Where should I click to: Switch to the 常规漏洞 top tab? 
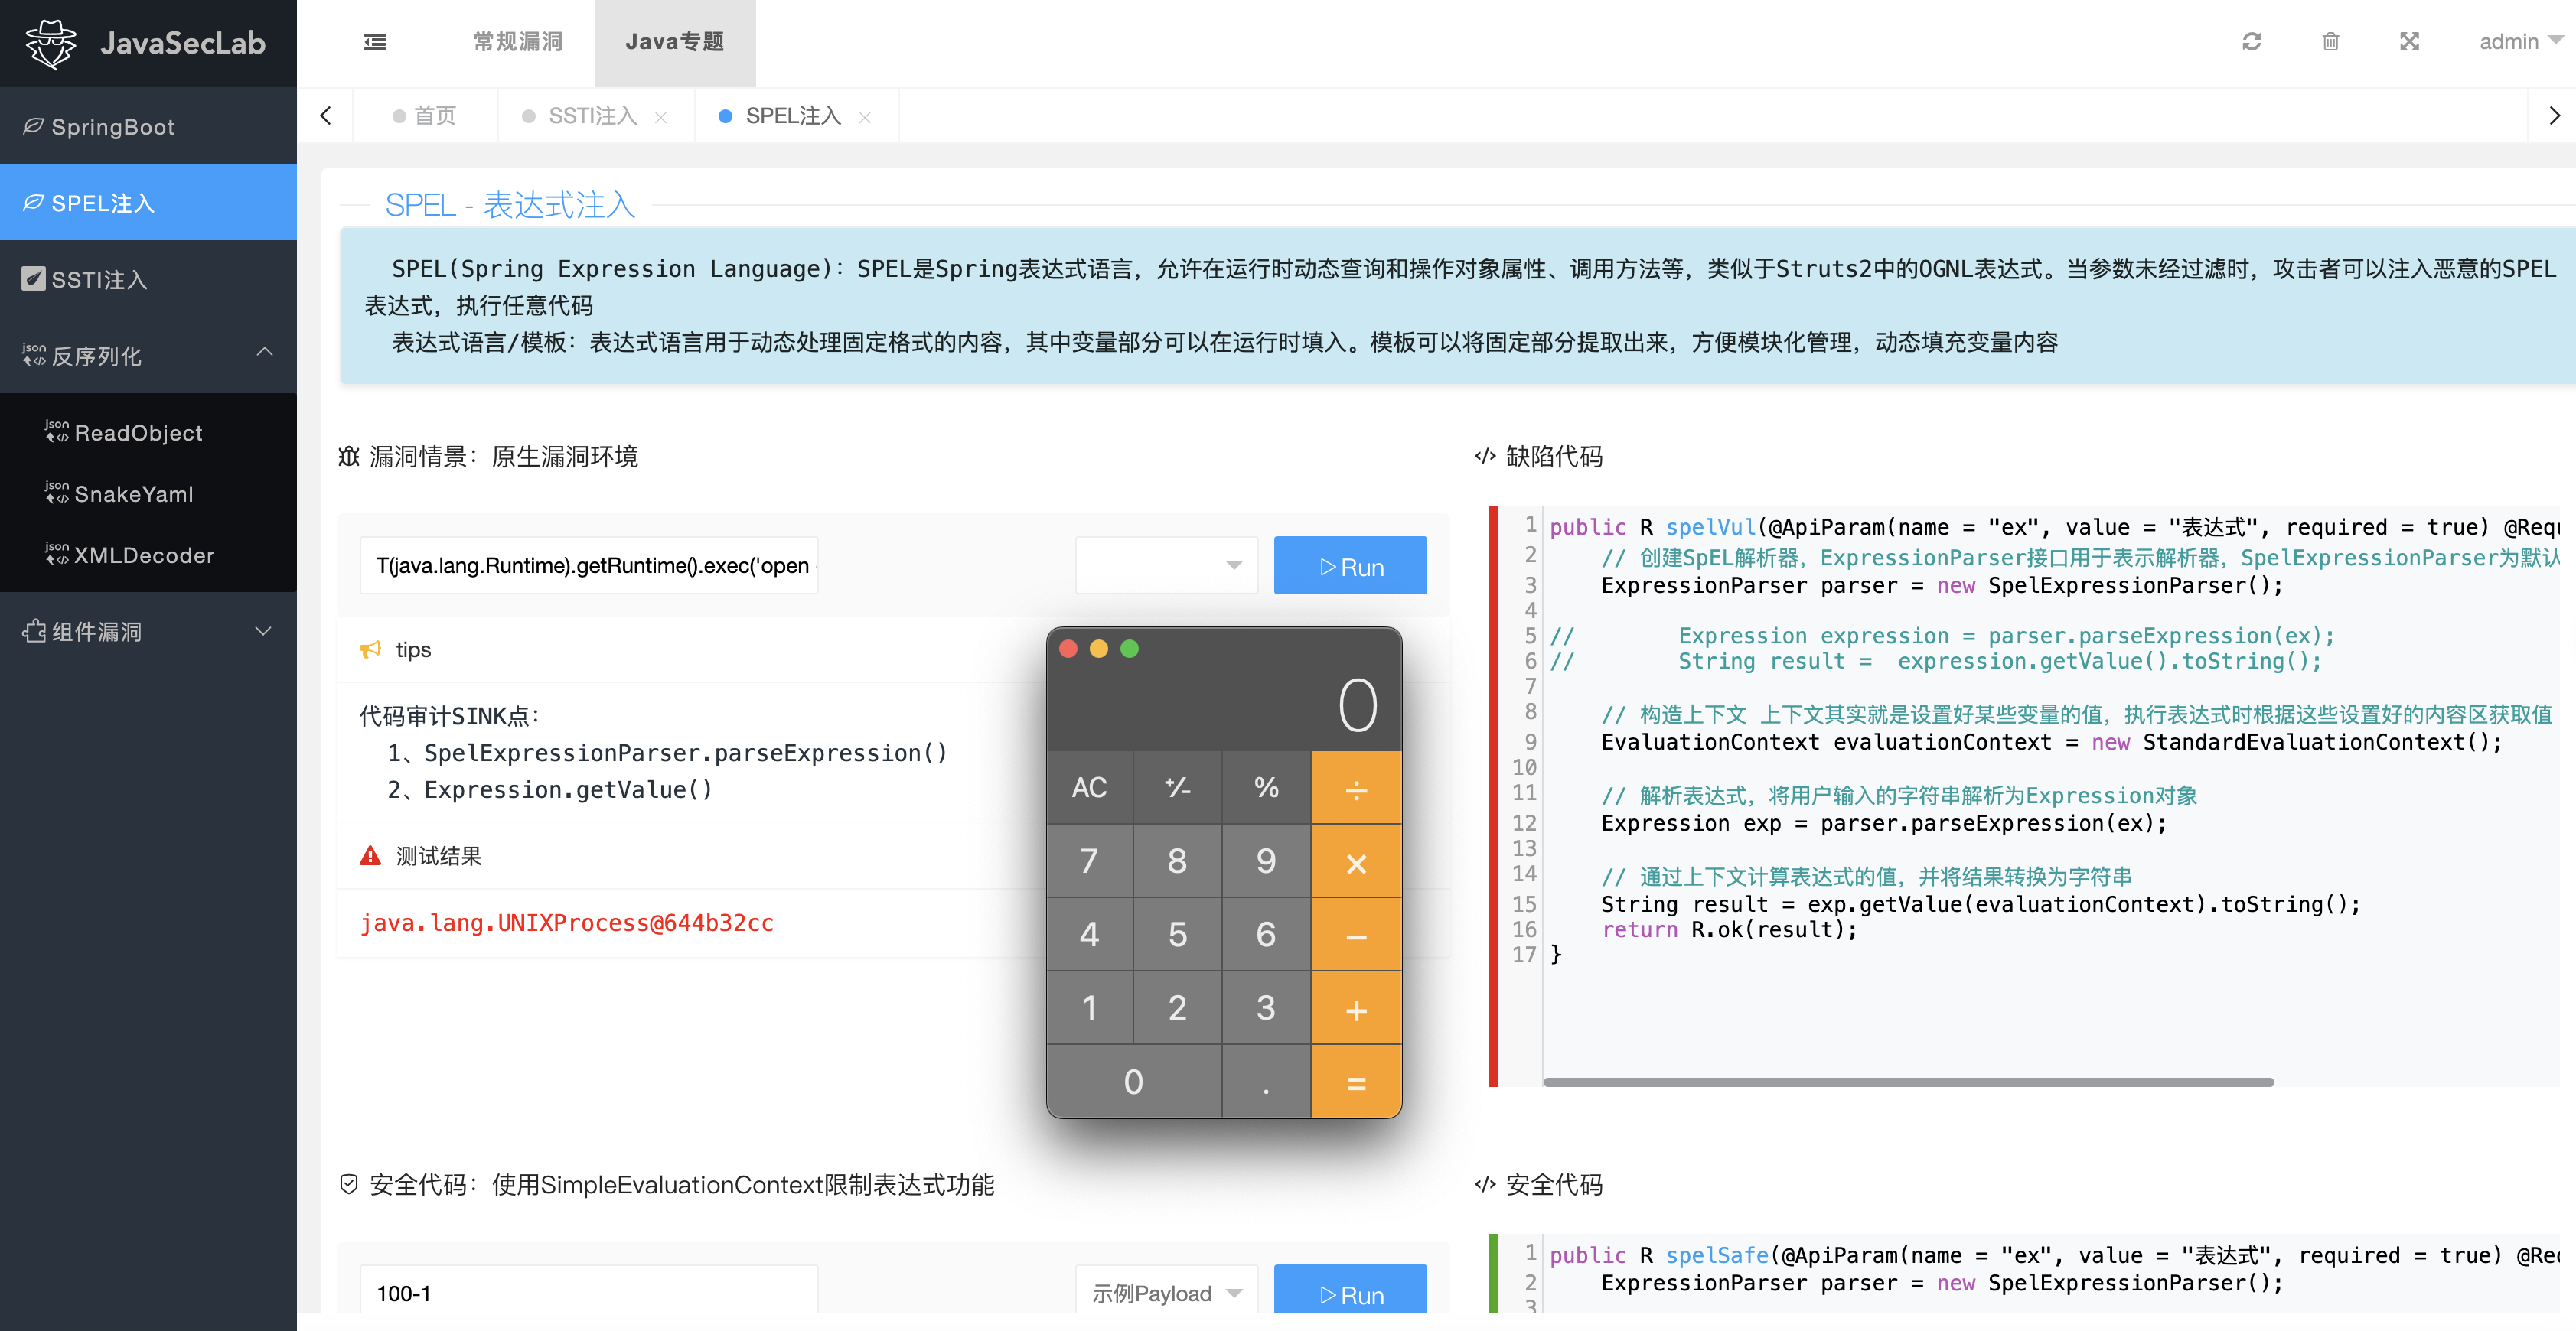click(x=517, y=42)
